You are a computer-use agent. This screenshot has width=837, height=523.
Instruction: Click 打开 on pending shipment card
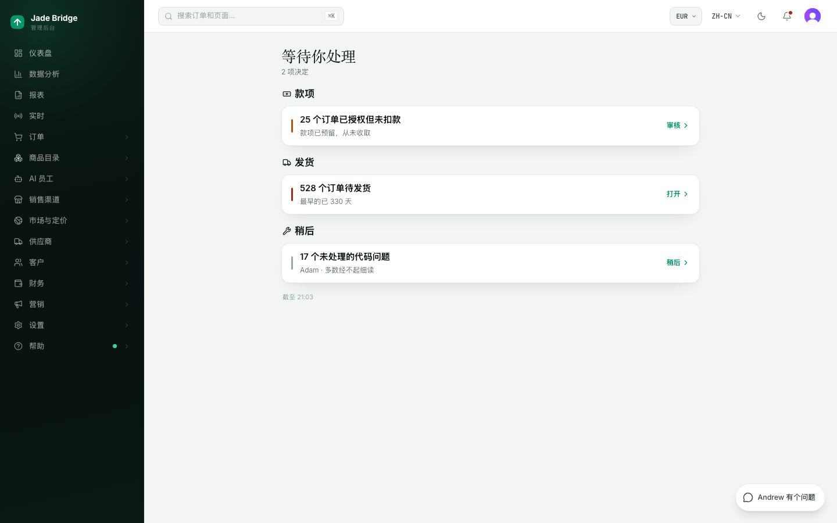[x=677, y=194]
